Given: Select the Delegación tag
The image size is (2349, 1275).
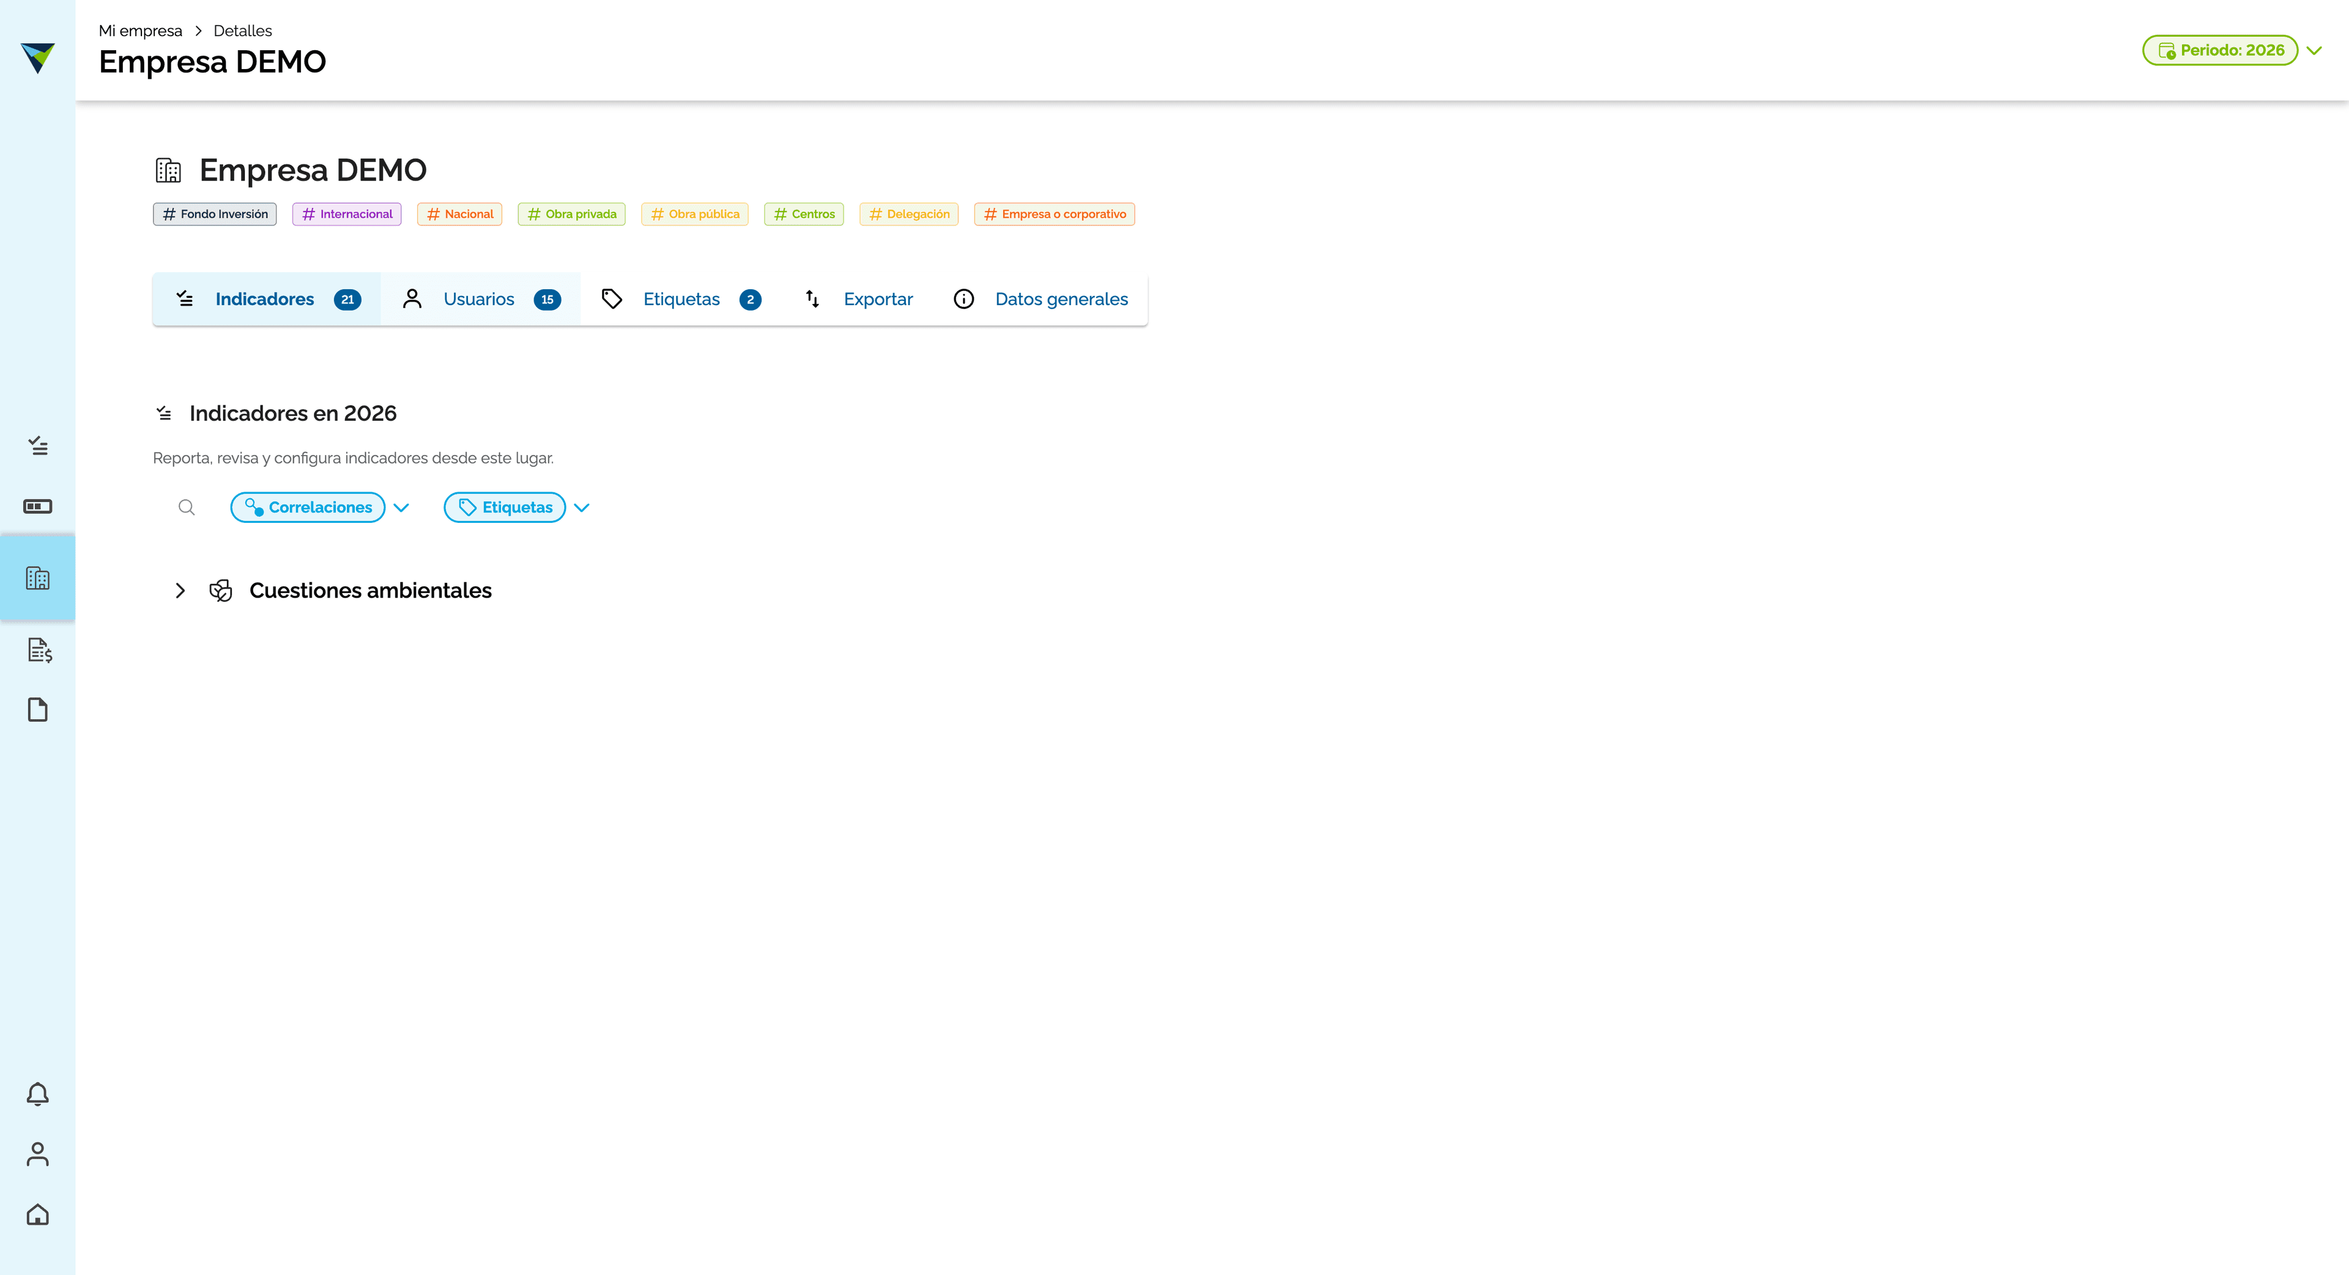Looking at the screenshot, I should point(909,214).
